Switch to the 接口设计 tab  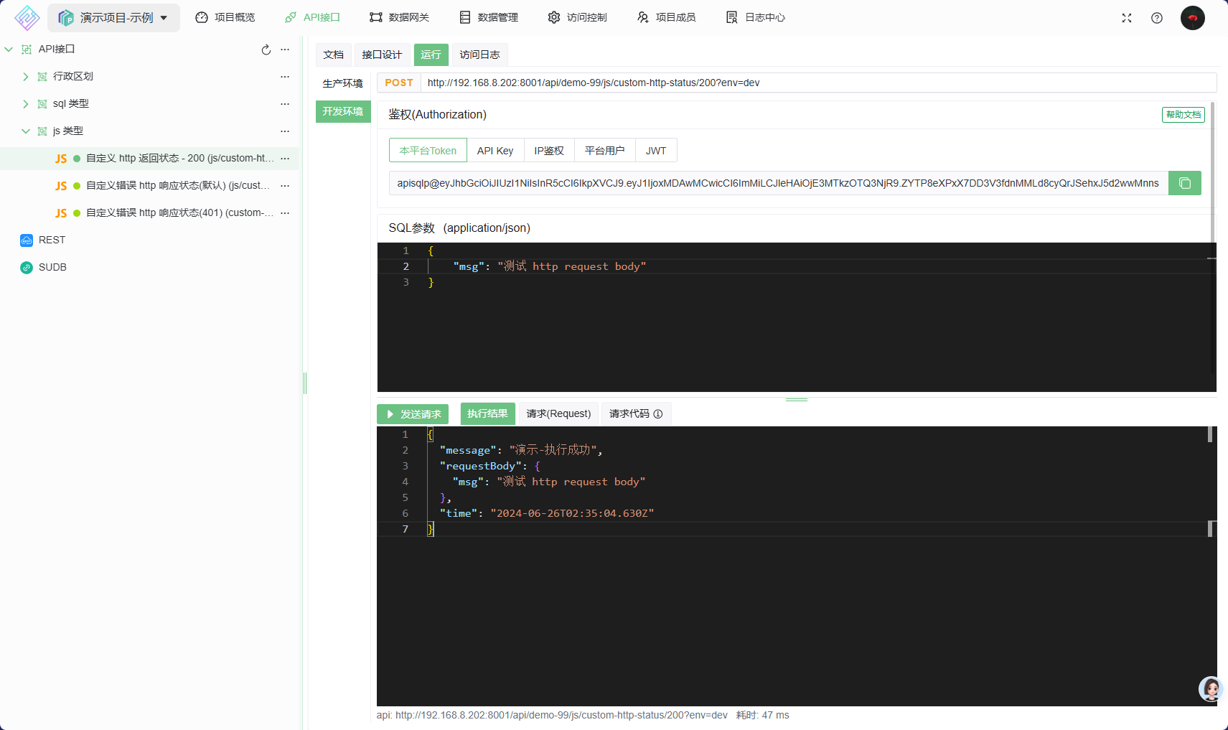pyautogui.click(x=382, y=55)
